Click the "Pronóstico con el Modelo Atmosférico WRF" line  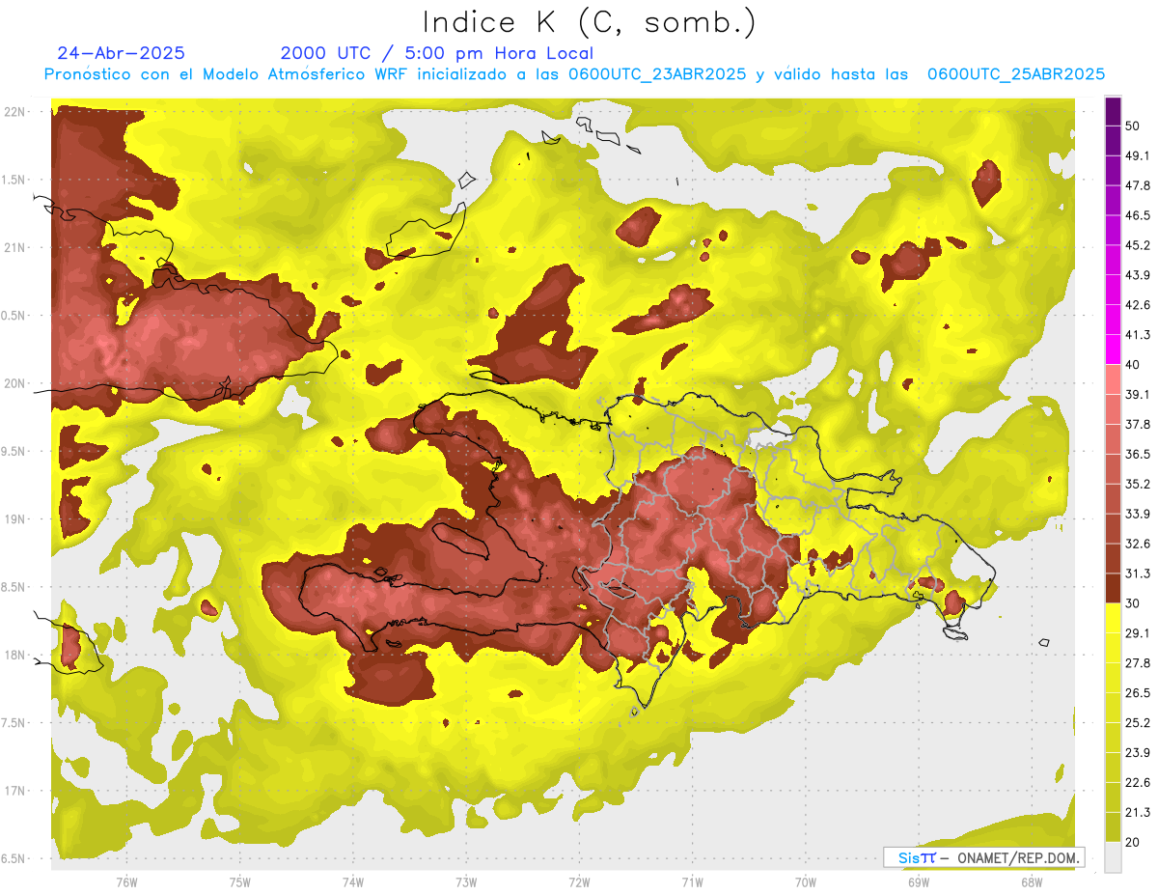(574, 74)
